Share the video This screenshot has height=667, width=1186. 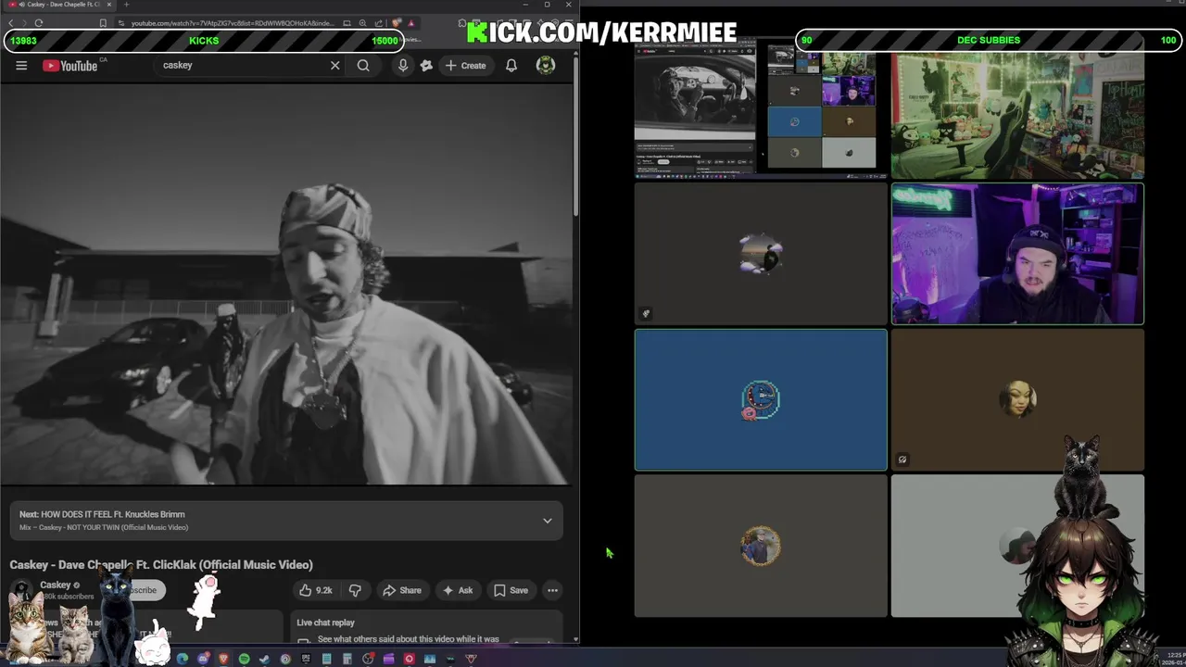(402, 590)
